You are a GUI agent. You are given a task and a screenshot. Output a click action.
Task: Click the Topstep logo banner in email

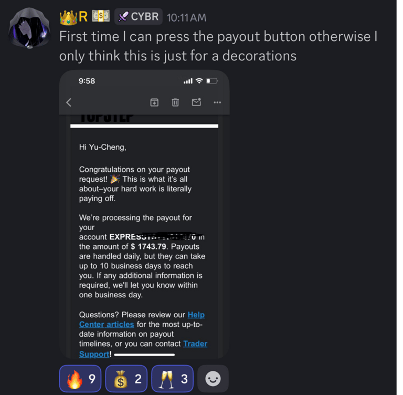pyautogui.click(x=107, y=118)
